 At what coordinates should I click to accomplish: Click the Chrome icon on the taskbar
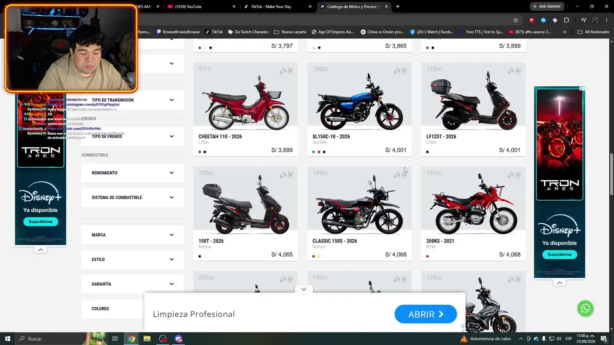(x=131, y=339)
